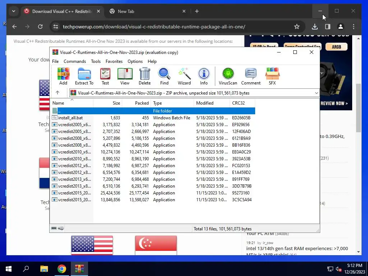Open Windows Start menu
The height and width of the screenshot is (276, 368).
9,269
